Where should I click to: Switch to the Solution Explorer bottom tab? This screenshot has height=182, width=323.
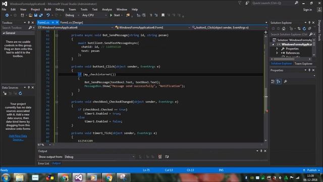pyautogui.click(x=281, y=64)
